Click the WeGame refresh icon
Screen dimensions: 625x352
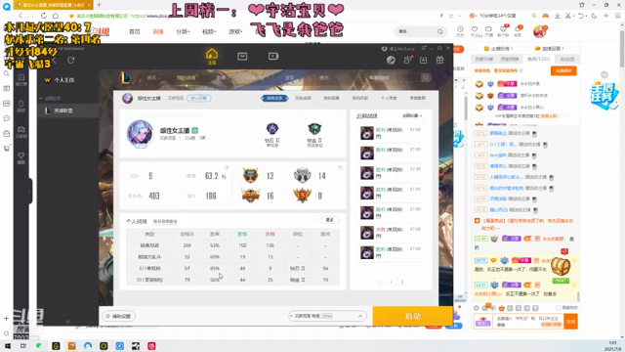coord(71,61)
